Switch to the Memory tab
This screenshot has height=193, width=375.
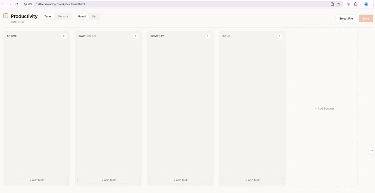[63, 16]
